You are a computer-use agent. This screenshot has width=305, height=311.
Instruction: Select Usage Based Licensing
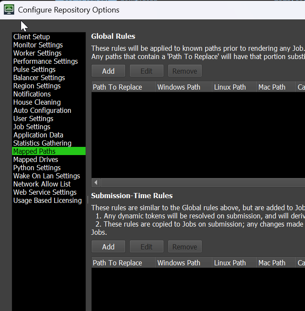point(47,201)
